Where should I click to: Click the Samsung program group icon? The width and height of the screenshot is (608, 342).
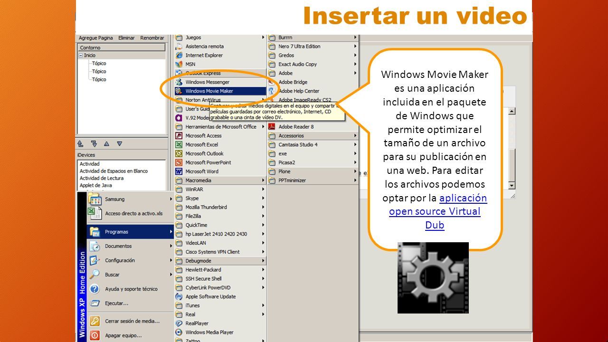[95, 199]
